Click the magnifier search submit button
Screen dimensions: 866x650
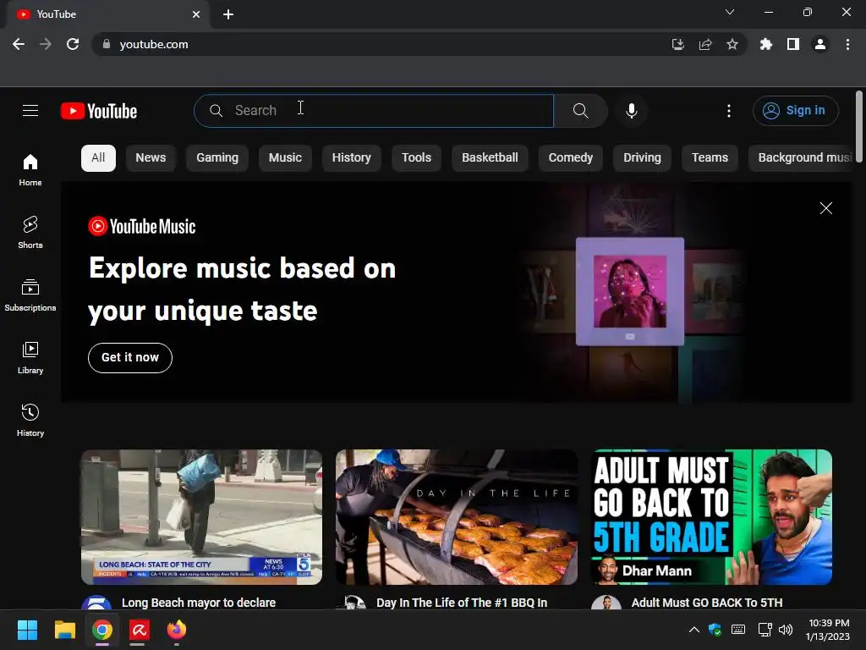click(580, 111)
